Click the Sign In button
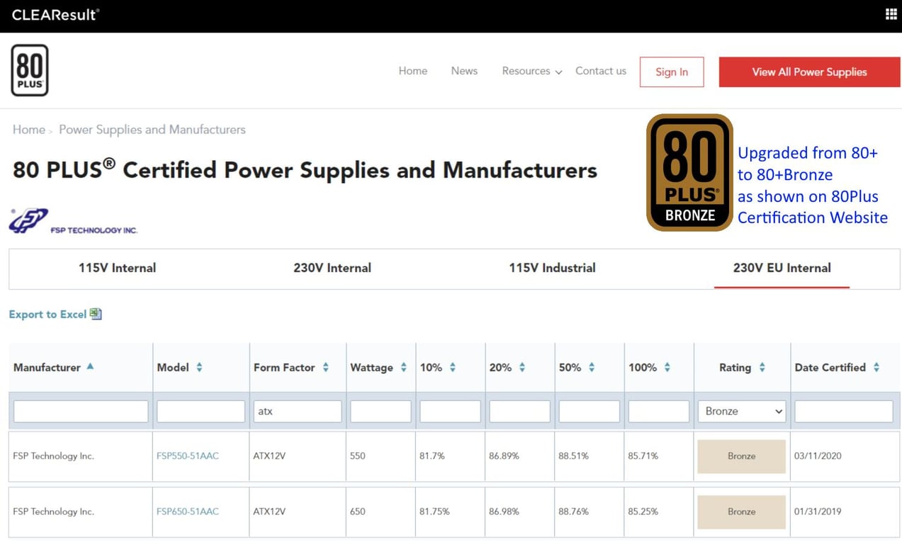 [672, 72]
